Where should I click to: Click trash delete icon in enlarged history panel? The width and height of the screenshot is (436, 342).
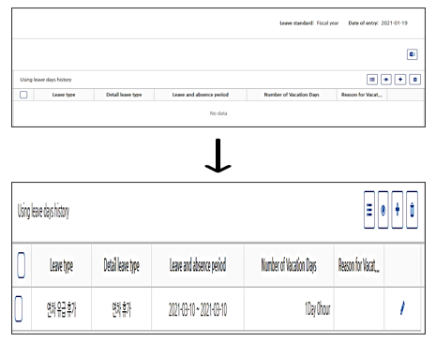click(412, 210)
